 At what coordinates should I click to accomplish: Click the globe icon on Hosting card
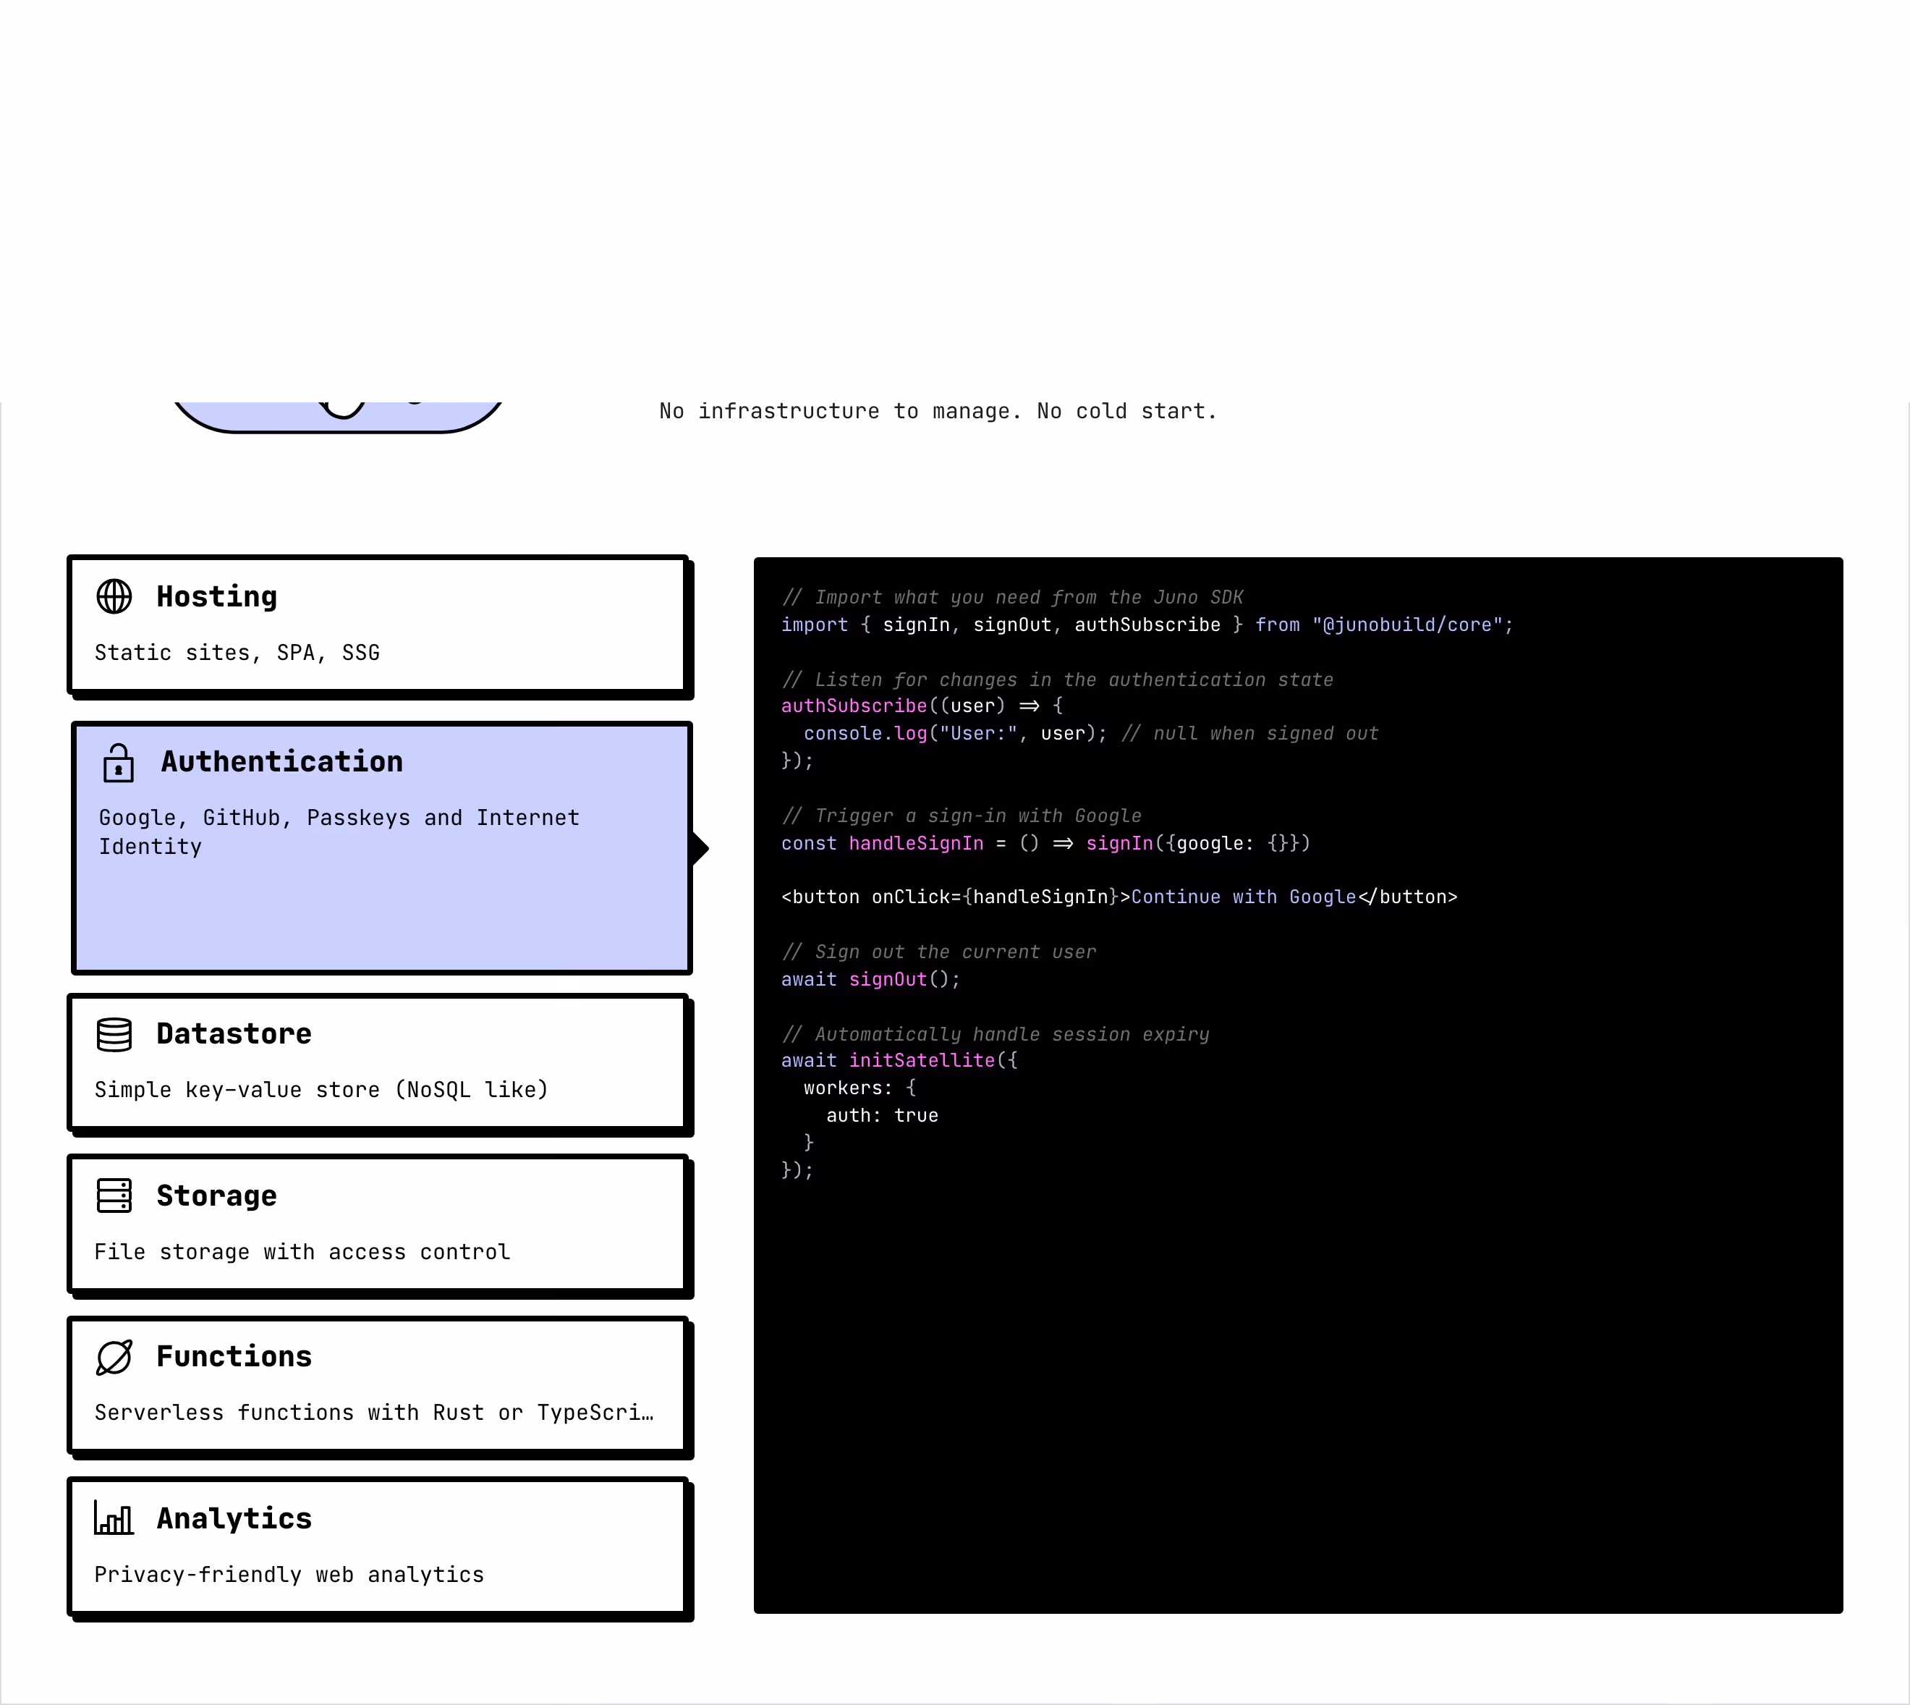[x=114, y=597]
